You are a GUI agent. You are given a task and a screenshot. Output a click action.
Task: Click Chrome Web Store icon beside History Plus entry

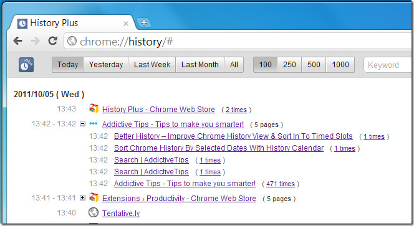[x=94, y=108]
